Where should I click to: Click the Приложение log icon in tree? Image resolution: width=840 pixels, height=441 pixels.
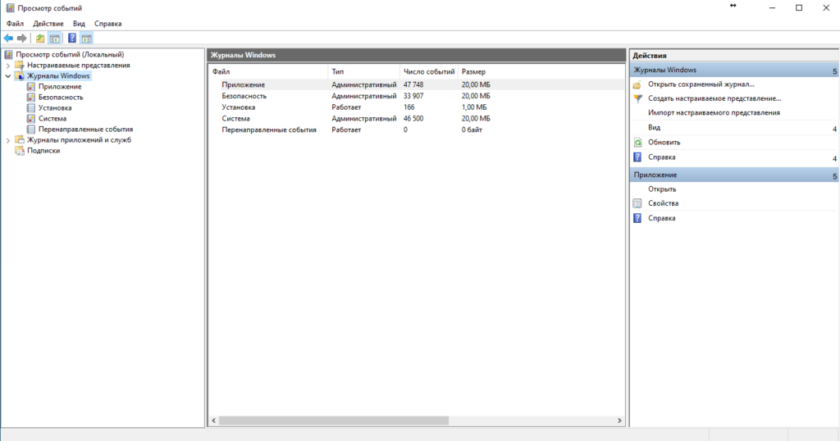[x=31, y=86]
